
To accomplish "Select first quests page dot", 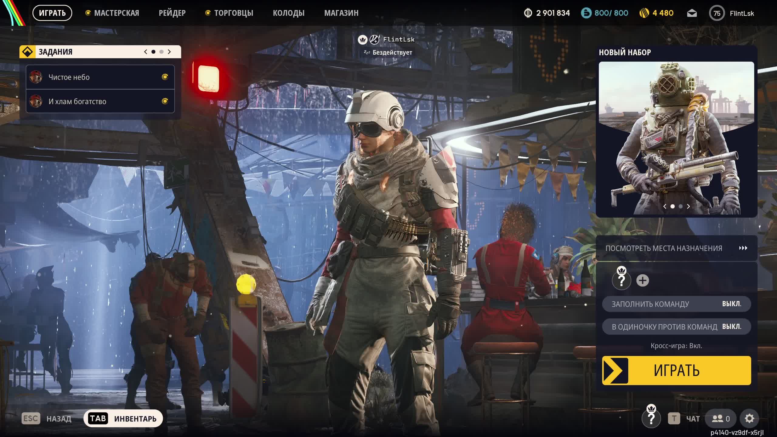I will (x=153, y=52).
